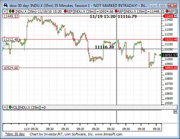180x139 pixels.
Task: Click green marker beside VOL[INDU.X (35m)]
Action: [10, 107]
